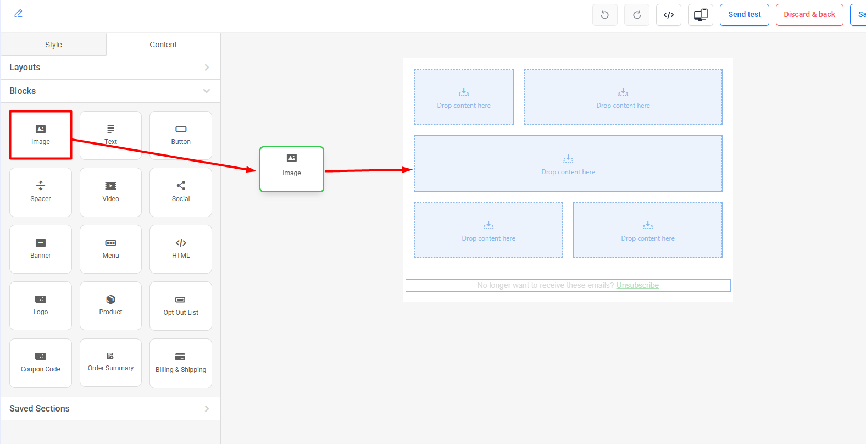The width and height of the screenshot is (866, 444).
Task: Pick the Text block
Action: (x=110, y=135)
